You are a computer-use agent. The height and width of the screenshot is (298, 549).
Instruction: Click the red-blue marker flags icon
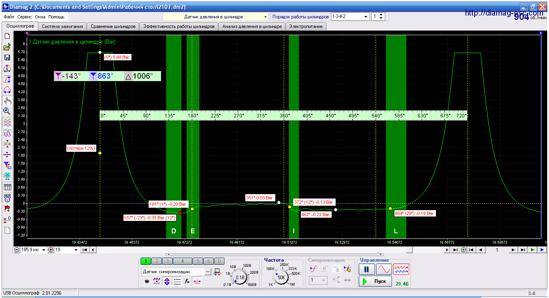point(7,165)
